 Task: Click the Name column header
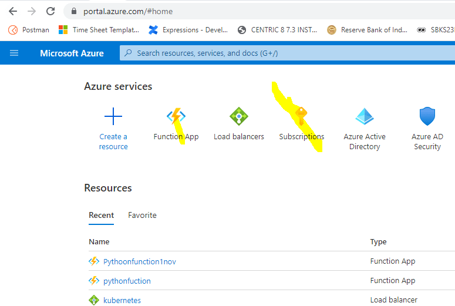[99, 241]
